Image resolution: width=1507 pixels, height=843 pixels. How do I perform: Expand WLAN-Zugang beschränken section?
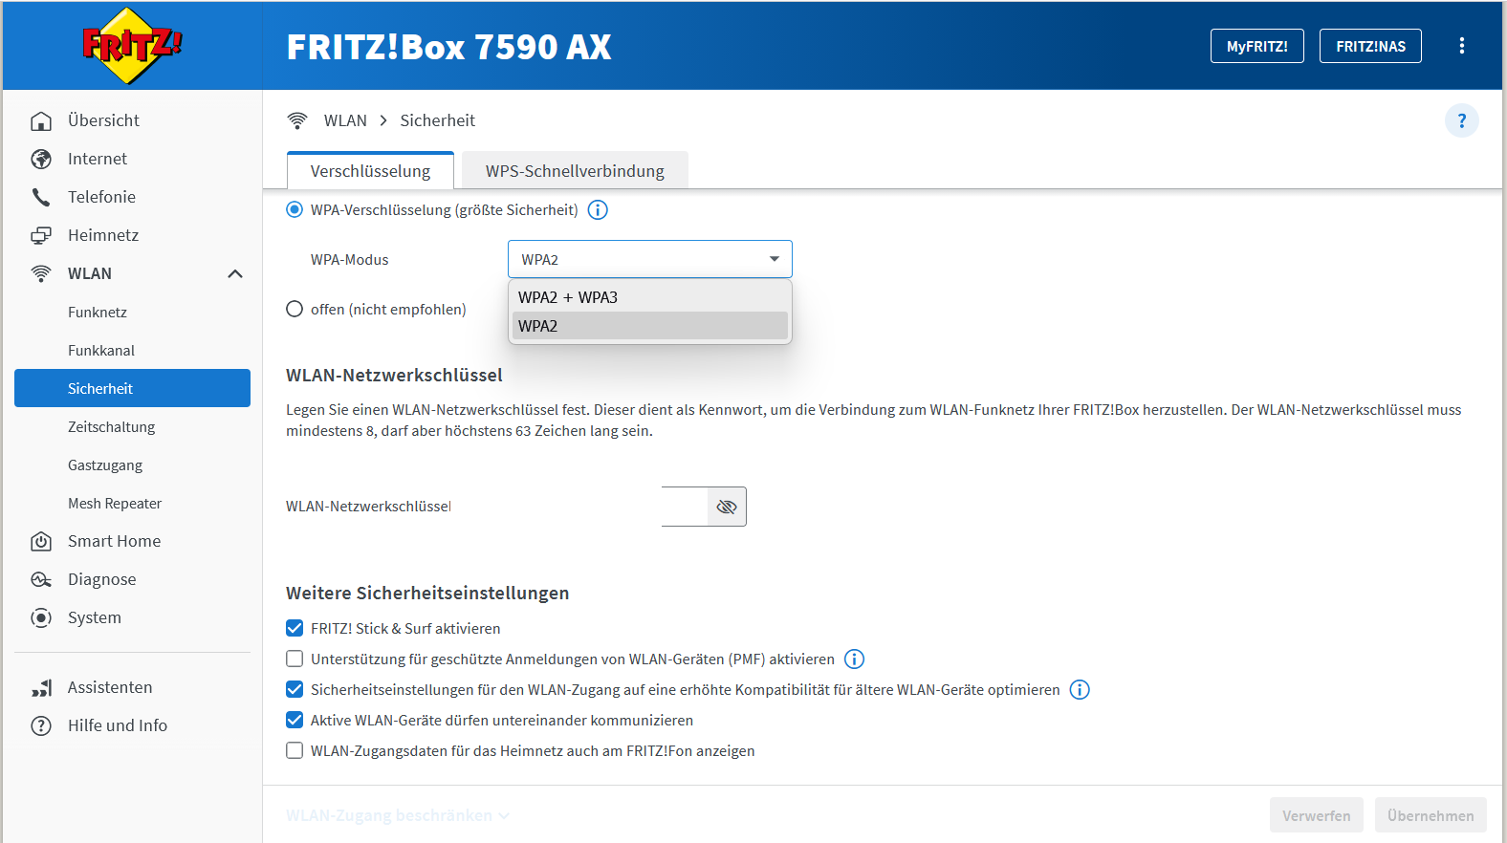tap(398, 815)
